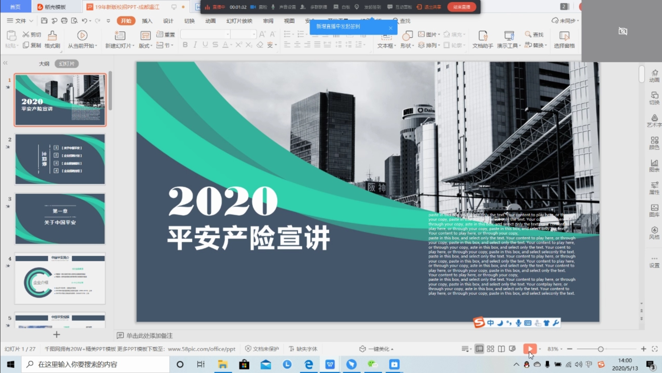
Task: Switch to the 插入 (Insert) ribbon tab
Action: point(147,21)
